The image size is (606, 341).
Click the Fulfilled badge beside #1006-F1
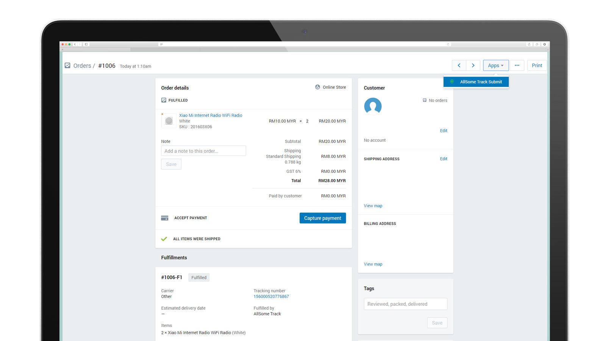coord(199,277)
